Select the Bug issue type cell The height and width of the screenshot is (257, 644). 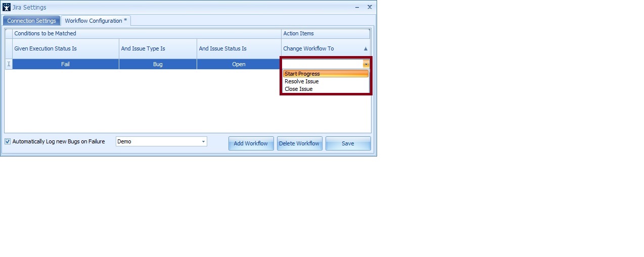pos(158,64)
